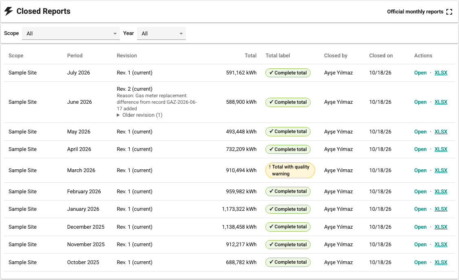Open the April 2026 report

tap(420, 149)
